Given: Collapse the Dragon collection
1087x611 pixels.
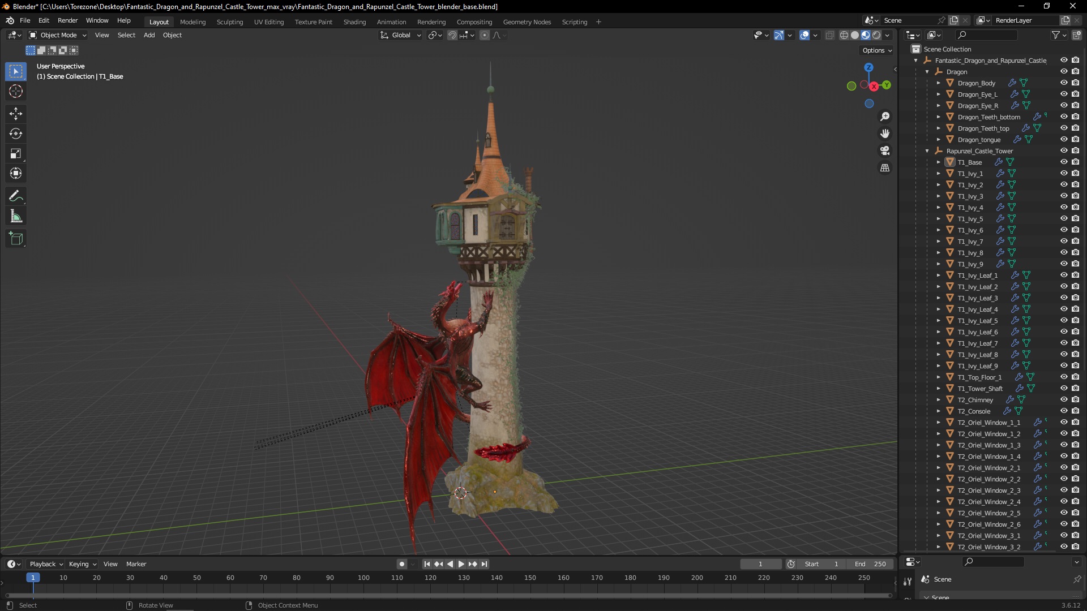Looking at the screenshot, I should point(927,72).
